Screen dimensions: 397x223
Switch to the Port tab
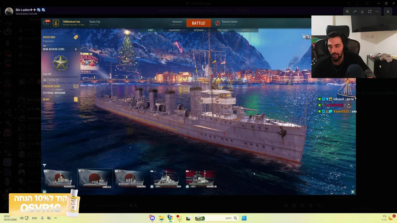[x=151, y=30]
